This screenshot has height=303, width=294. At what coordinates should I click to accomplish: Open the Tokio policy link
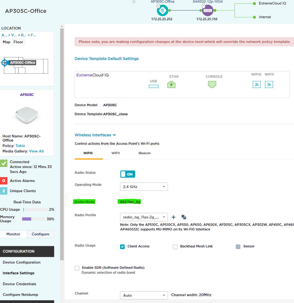click(x=20, y=146)
